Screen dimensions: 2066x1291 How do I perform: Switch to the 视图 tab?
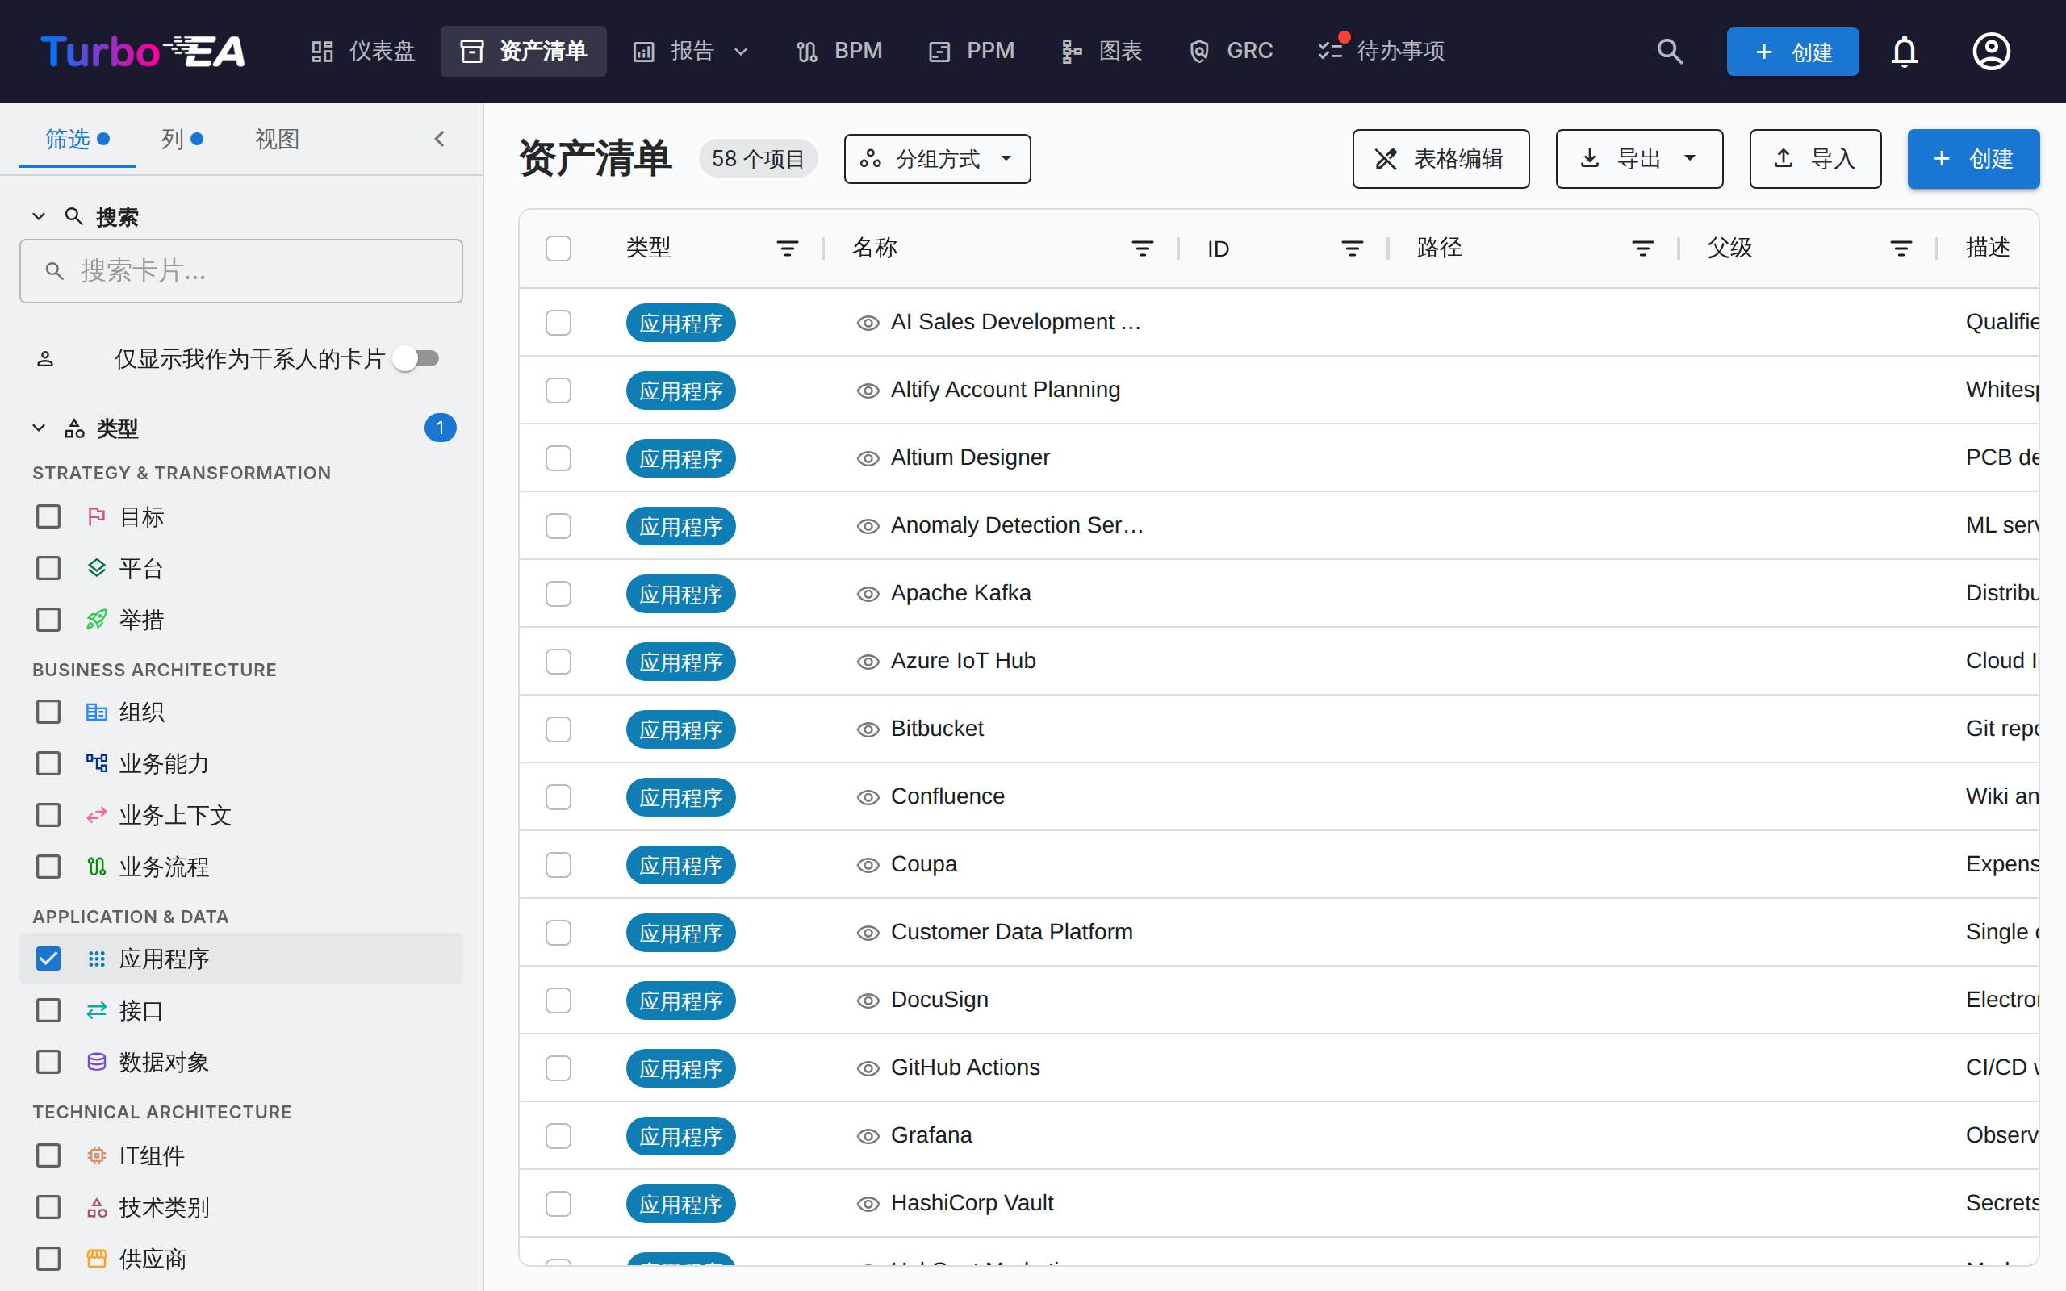point(278,139)
